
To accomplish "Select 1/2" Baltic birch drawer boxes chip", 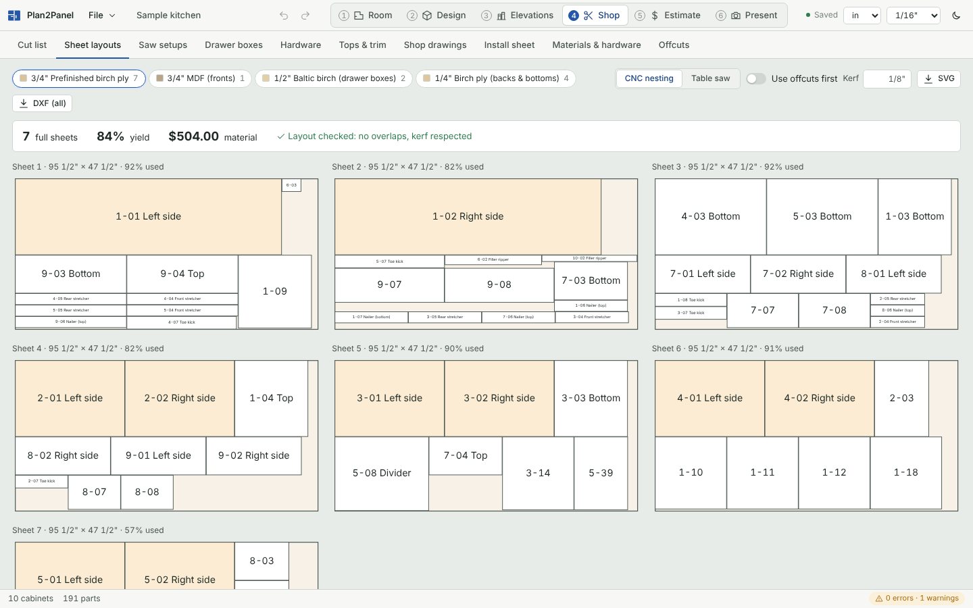I will point(334,78).
